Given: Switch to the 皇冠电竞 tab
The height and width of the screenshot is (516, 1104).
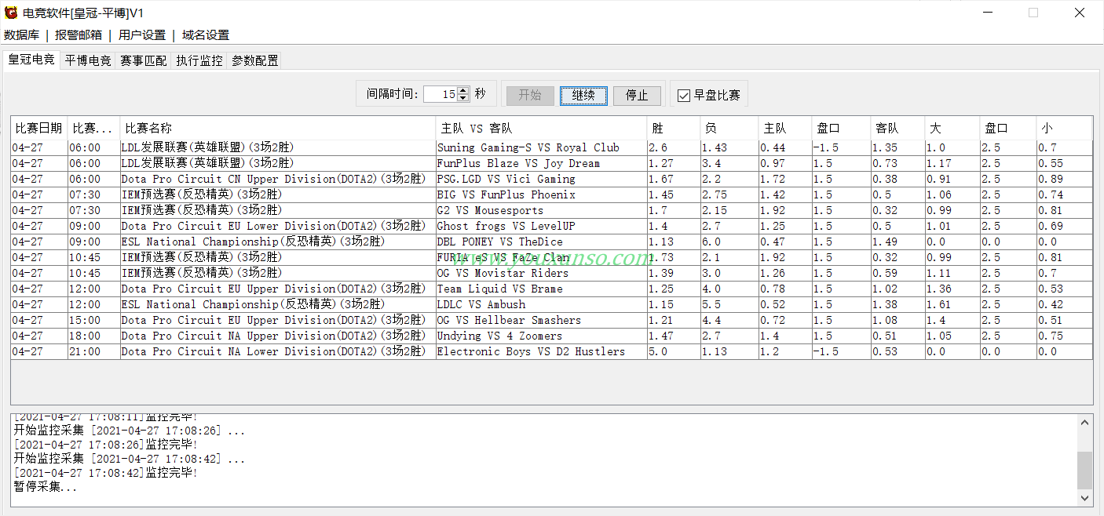Looking at the screenshot, I should pos(31,60).
